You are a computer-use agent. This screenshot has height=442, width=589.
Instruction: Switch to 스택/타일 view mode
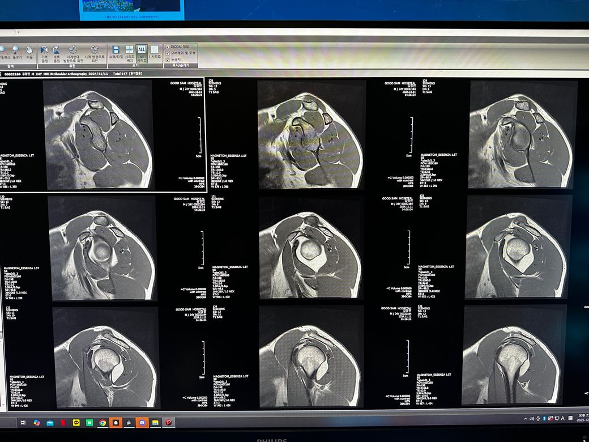pyautogui.click(x=116, y=52)
